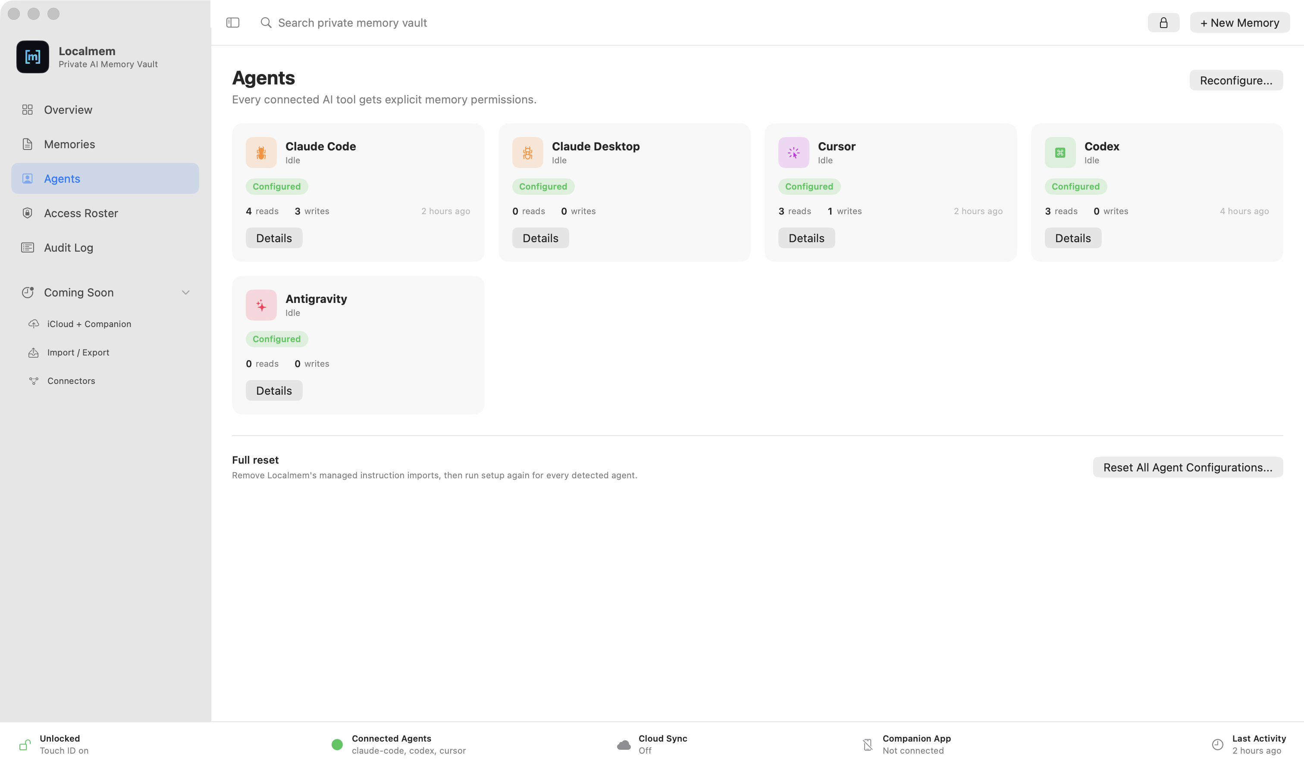1304x767 pixels.
Task: Click the Connectors node icon
Action: (x=34, y=380)
